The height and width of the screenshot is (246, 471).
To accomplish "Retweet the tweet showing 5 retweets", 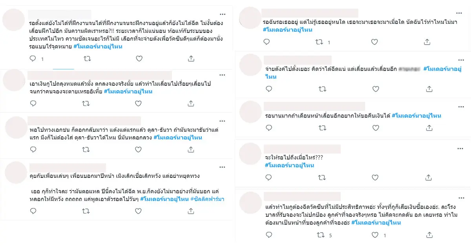I will pos(321,235).
